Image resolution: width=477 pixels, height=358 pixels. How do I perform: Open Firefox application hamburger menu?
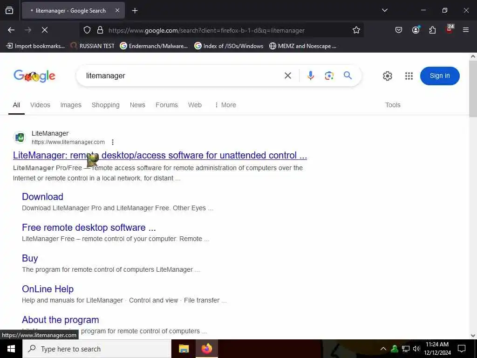(x=466, y=30)
